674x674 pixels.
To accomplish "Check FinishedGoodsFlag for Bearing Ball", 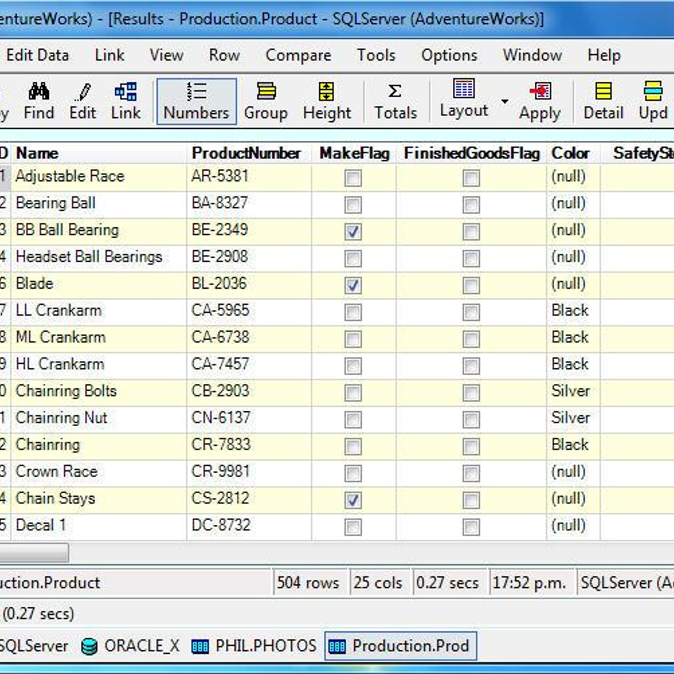I will pyautogui.click(x=471, y=205).
